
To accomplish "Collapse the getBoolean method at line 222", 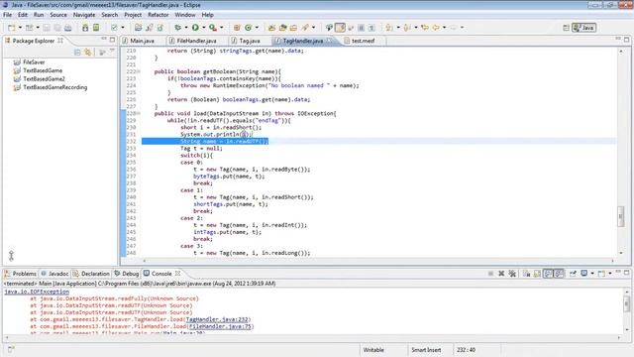I will click(x=139, y=71).
